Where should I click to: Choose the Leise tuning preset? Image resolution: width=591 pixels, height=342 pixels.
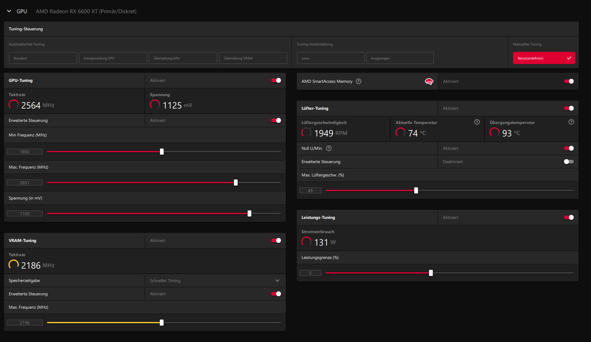(330, 58)
